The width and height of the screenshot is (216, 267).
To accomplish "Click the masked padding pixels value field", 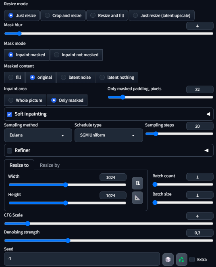I will pos(200,89).
